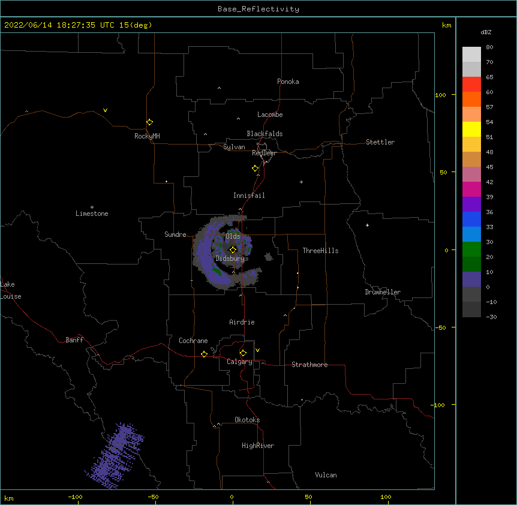The height and width of the screenshot is (505, 517).
Task: Click the 45 dBZ legend value
Action: 489,167
